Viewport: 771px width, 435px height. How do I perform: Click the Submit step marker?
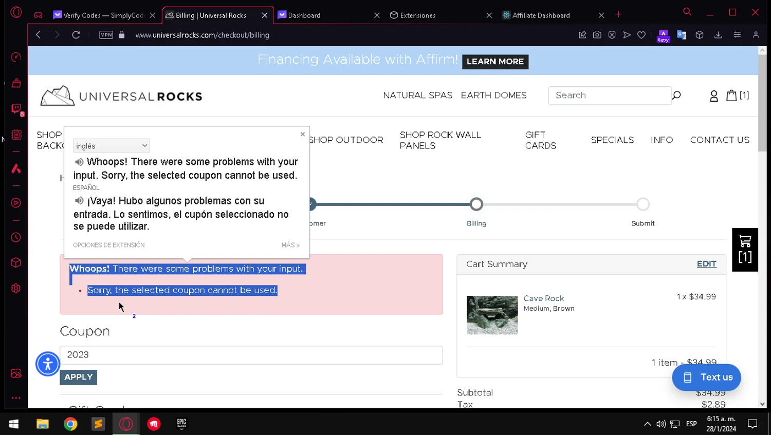643,204
